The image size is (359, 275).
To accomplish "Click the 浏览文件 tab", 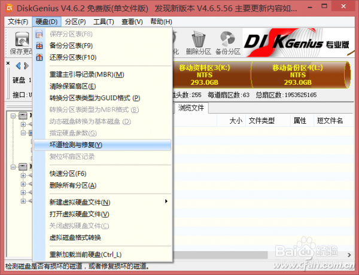I will 191,108.
